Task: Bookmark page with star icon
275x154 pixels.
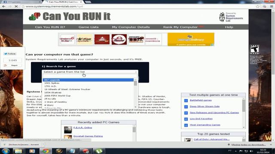Action: pos(258,6)
